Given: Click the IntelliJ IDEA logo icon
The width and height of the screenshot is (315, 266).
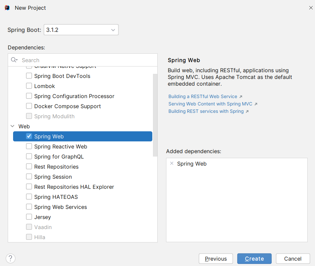Looking at the screenshot, I should pos(7,8).
